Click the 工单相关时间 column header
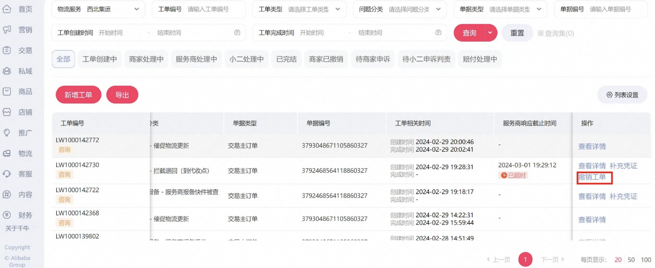This screenshot has height=268, width=655. (413, 123)
